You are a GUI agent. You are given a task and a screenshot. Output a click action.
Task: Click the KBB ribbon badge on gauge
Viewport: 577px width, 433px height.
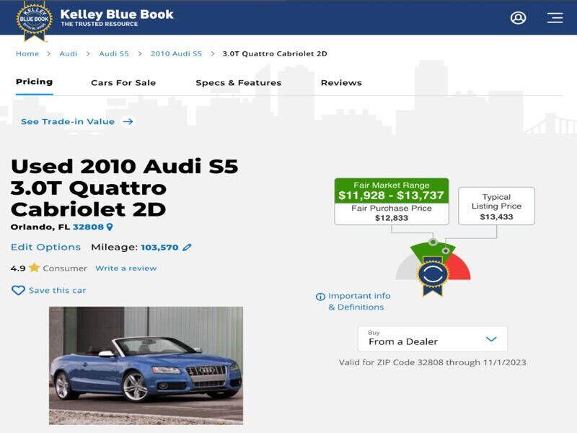pos(433,276)
